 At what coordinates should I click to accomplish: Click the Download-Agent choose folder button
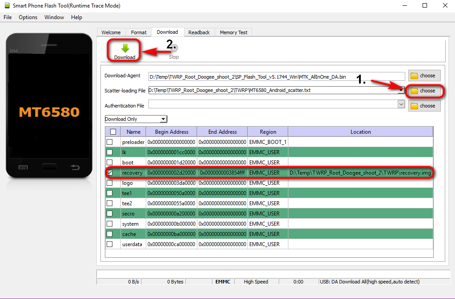[424, 76]
